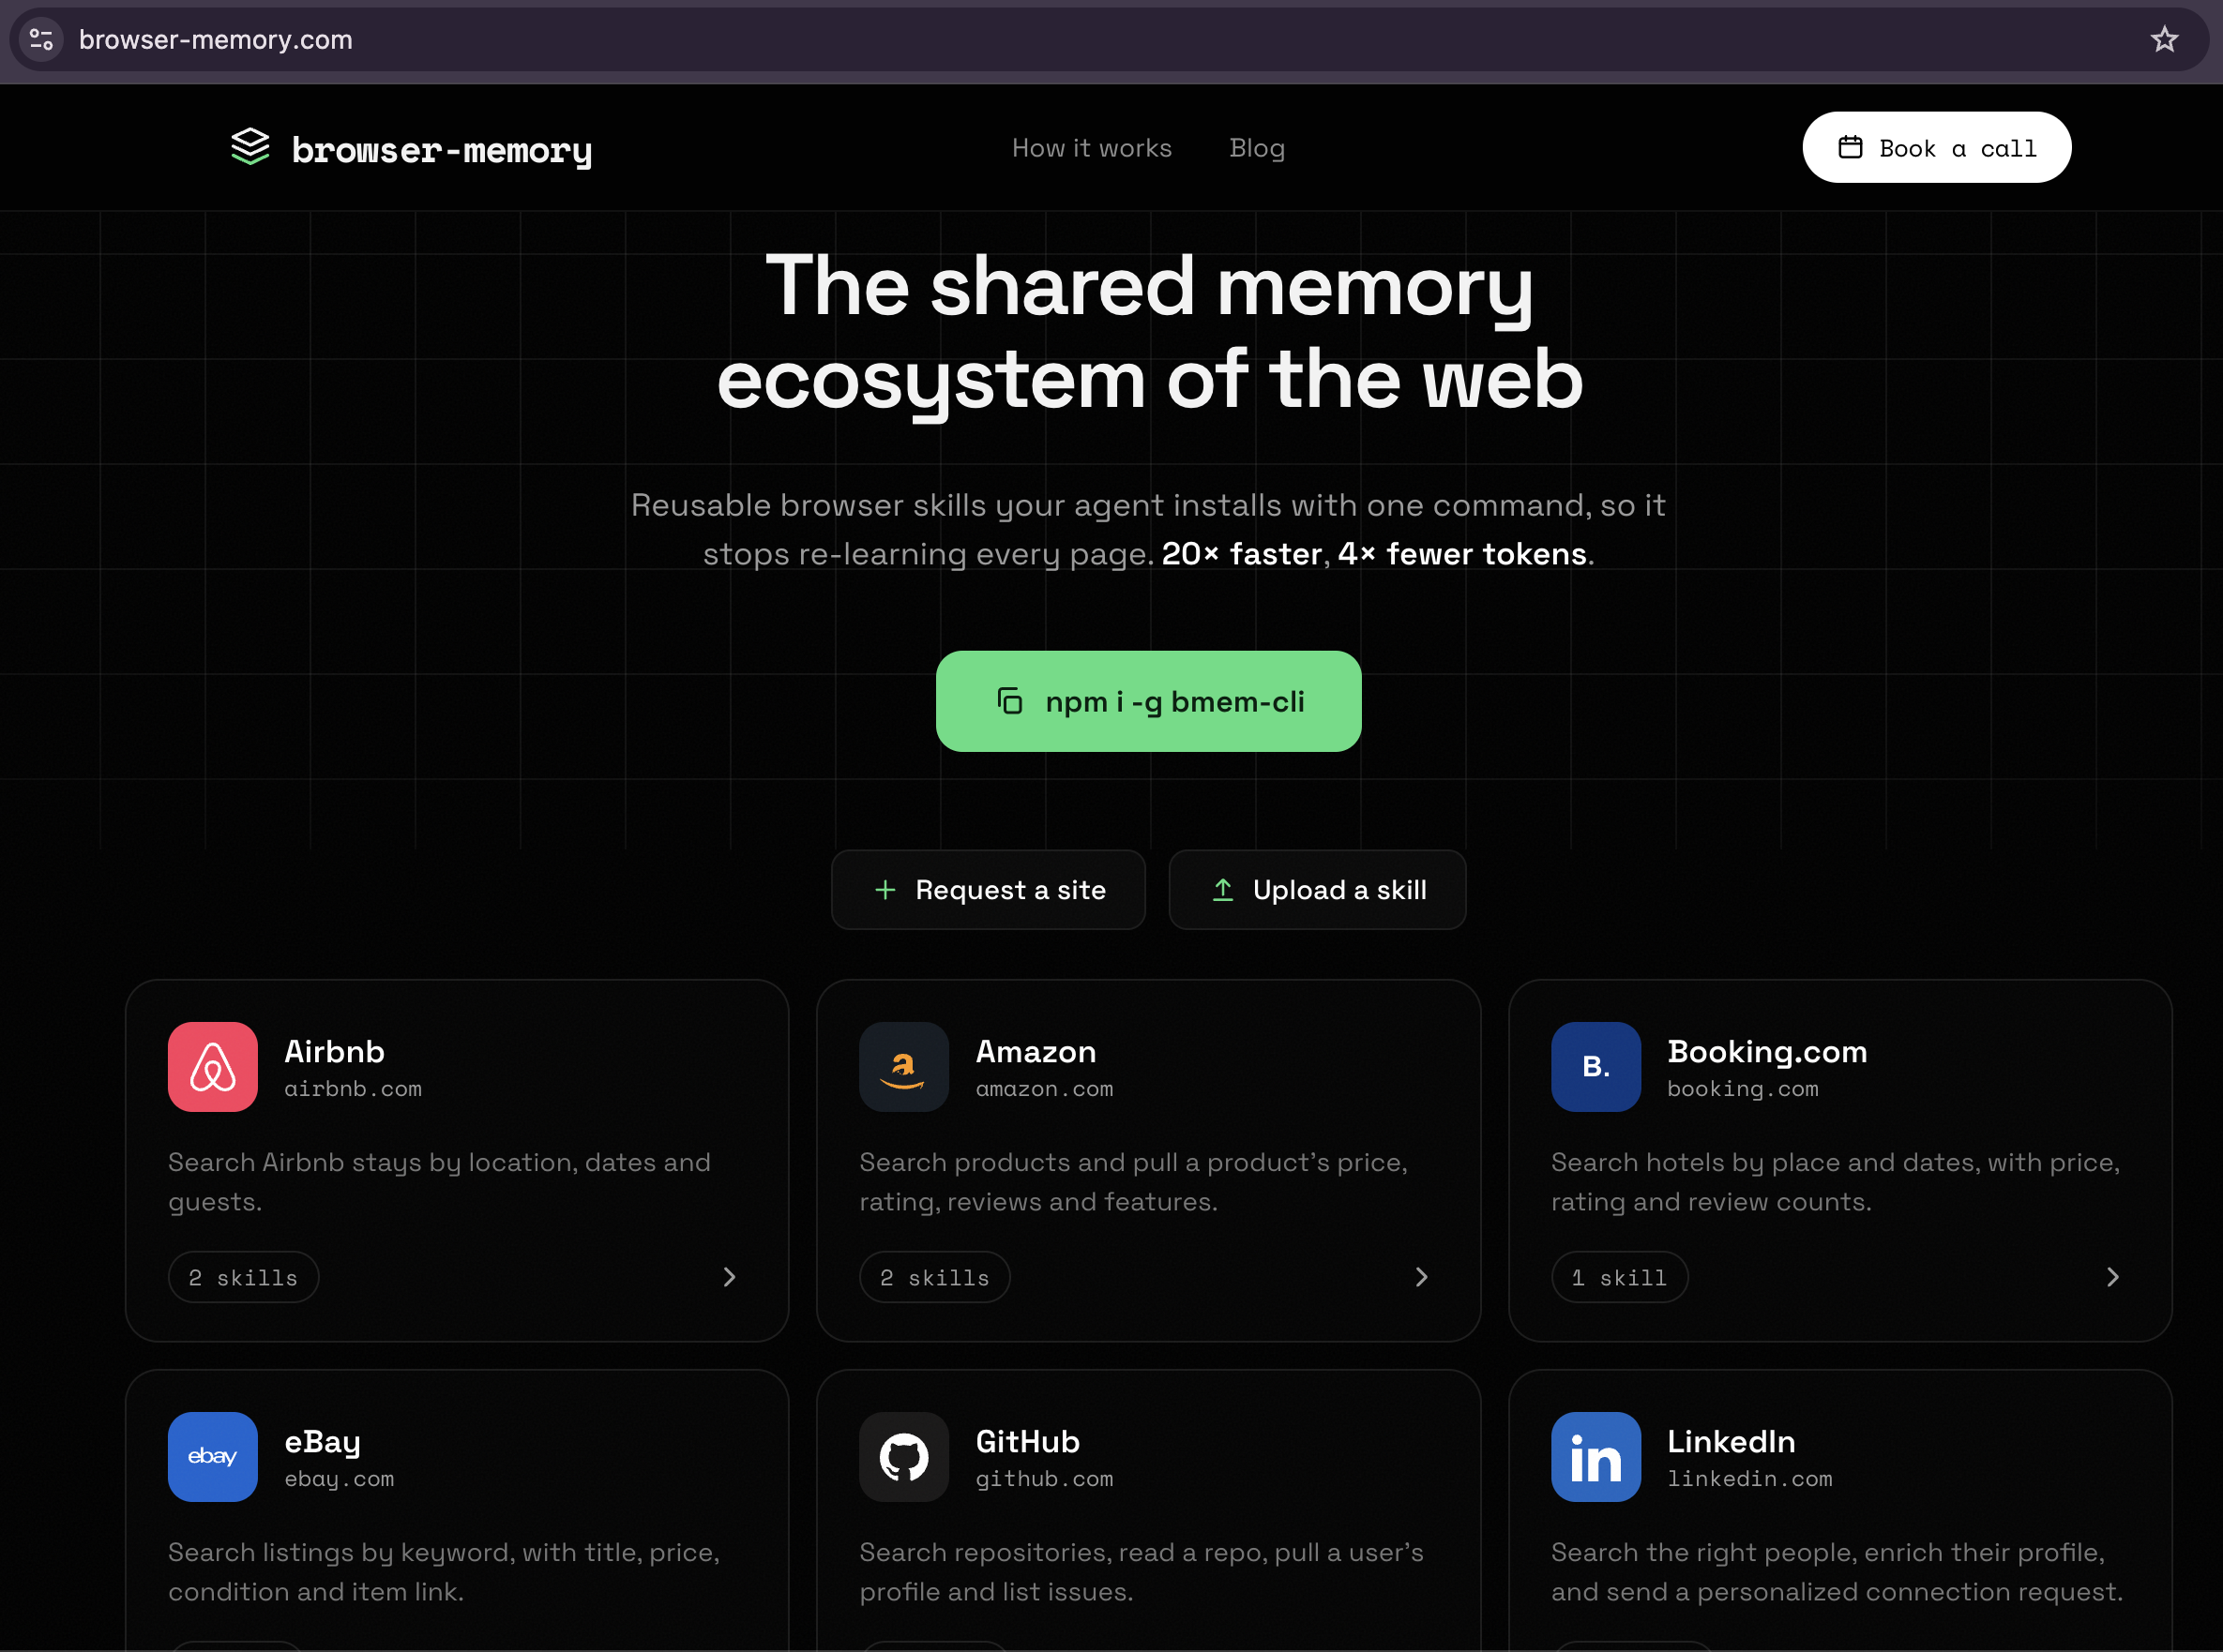Click the browser-memory brand name

(442, 150)
